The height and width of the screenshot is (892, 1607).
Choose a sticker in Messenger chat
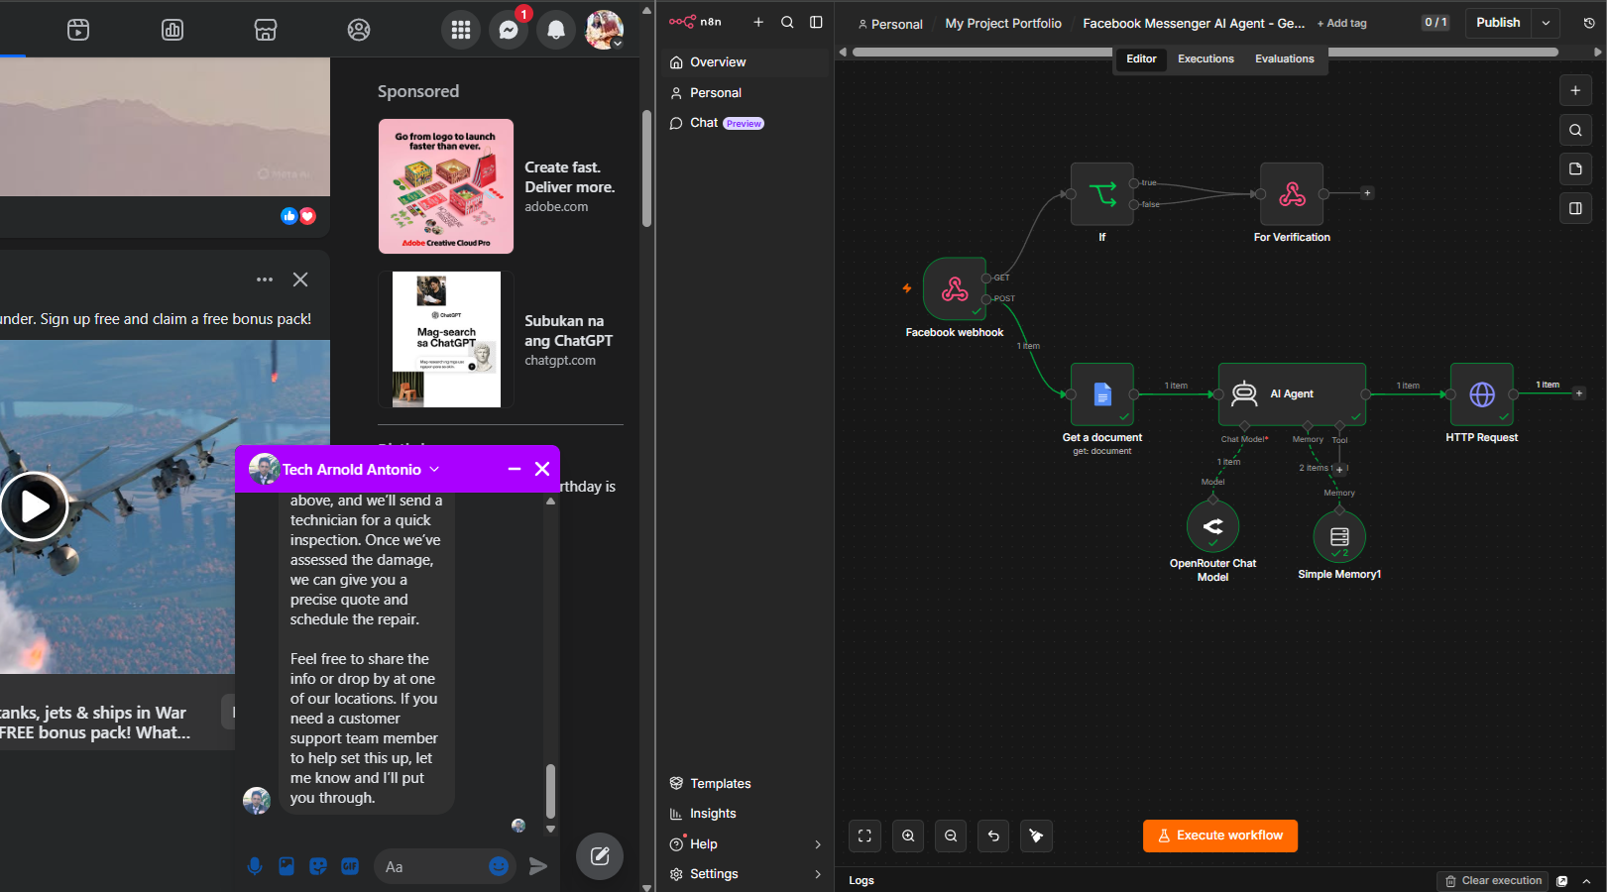(x=318, y=866)
